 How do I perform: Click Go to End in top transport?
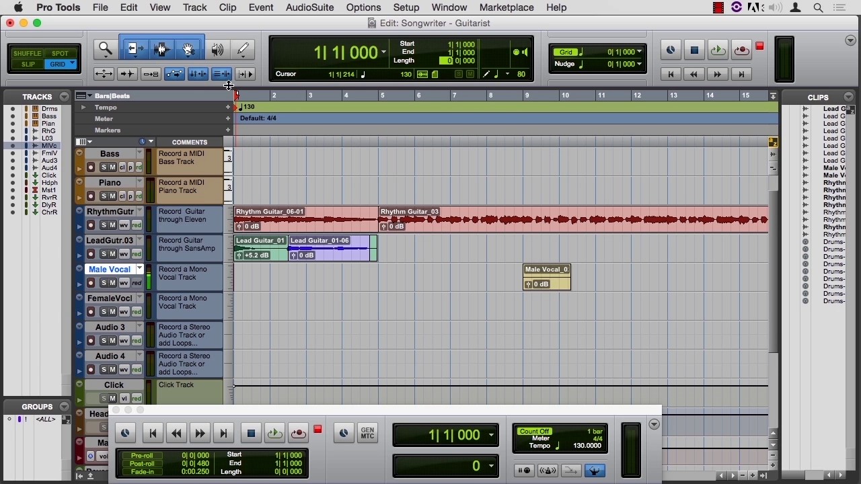pyautogui.click(x=741, y=74)
